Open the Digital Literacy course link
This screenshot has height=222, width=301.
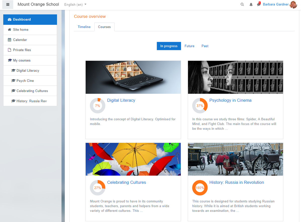click(121, 100)
